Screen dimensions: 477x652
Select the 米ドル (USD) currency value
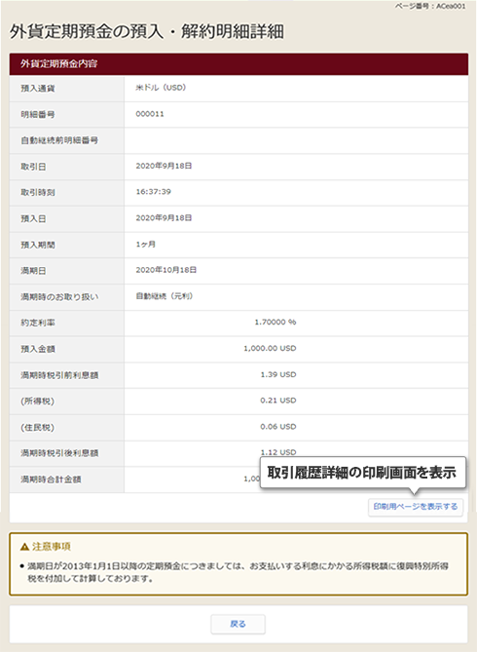pyautogui.click(x=161, y=88)
